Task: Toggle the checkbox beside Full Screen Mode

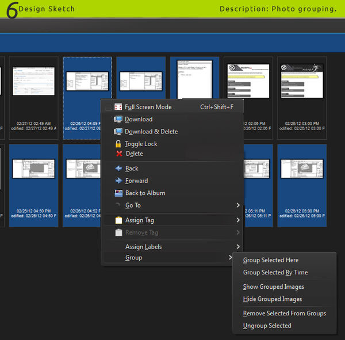Action: 108,107
